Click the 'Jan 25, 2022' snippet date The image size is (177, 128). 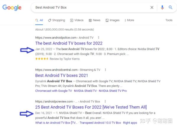click(x=44, y=49)
